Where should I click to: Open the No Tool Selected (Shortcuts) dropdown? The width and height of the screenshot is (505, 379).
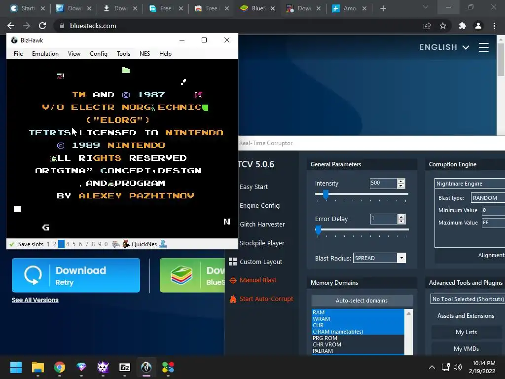468,299
